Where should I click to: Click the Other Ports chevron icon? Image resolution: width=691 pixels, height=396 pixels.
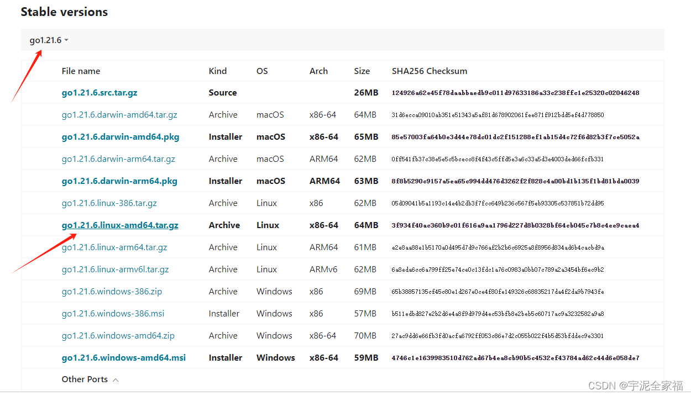tap(115, 379)
